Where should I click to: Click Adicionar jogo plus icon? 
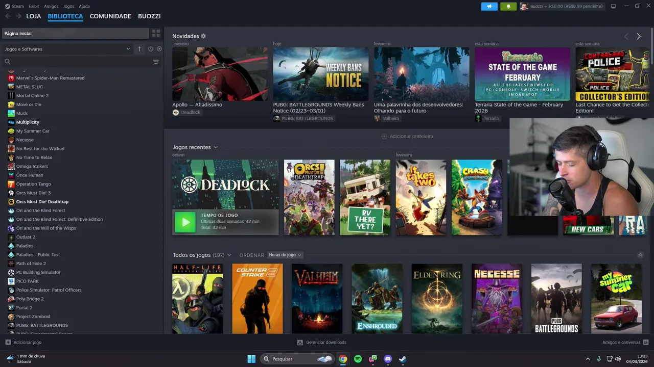click(x=8, y=343)
